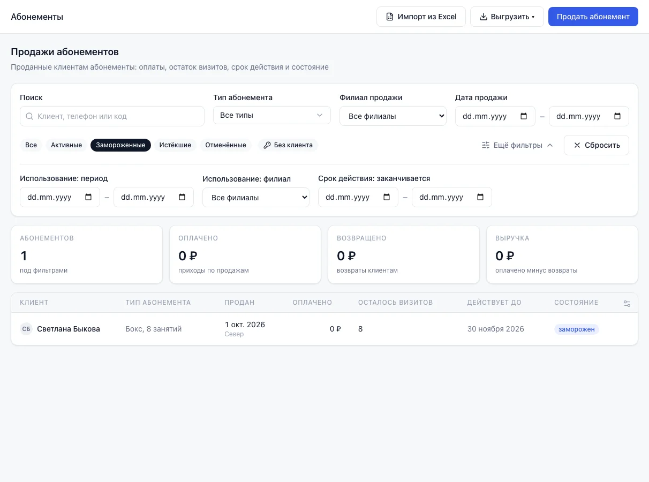The image size is (649, 482).
Task: Open calendar picker for usage period end
Action: tap(182, 197)
